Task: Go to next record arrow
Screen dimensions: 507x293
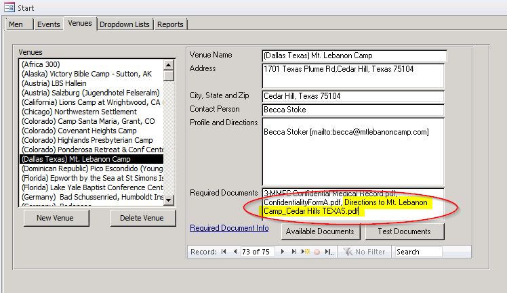Action: [x=282, y=252]
